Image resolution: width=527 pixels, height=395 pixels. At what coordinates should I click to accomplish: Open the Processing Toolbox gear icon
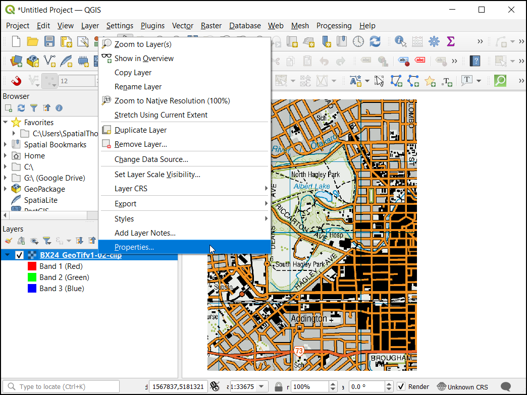(434, 41)
